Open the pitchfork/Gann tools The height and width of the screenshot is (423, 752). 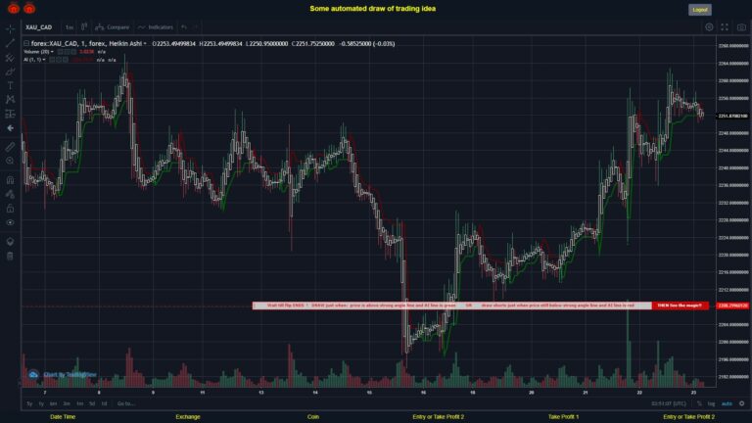[10, 58]
